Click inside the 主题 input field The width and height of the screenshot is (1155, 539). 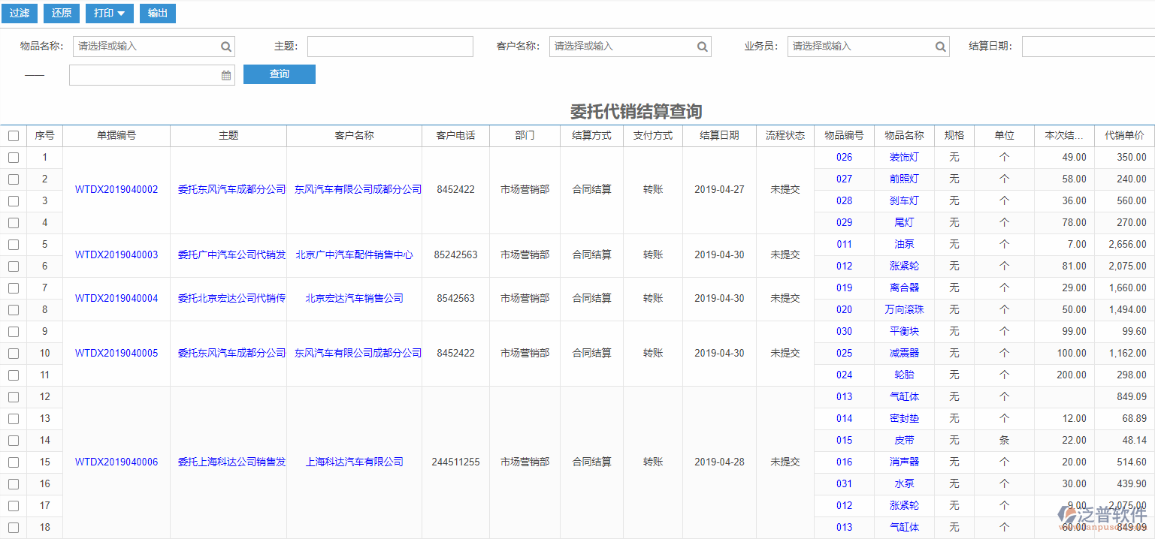(x=390, y=46)
